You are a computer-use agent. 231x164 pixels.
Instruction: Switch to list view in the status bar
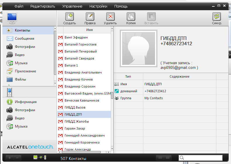tap(160, 158)
